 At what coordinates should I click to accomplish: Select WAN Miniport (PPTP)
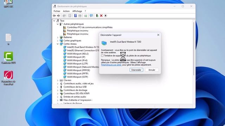pos(78,73)
